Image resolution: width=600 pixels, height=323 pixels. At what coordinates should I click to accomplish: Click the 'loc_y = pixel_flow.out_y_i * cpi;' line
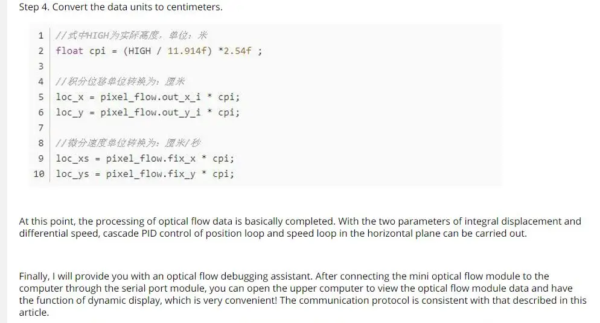[148, 112]
